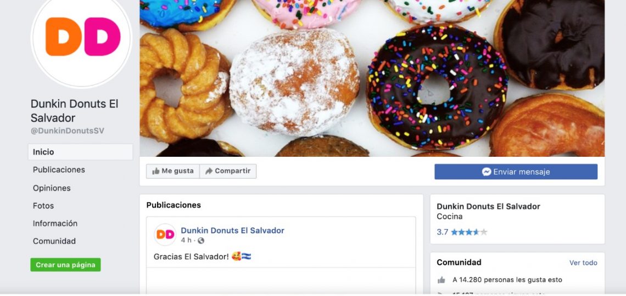Click the blue Enviar mensaje button
The height and width of the screenshot is (296, 626).
click(516, 172)
